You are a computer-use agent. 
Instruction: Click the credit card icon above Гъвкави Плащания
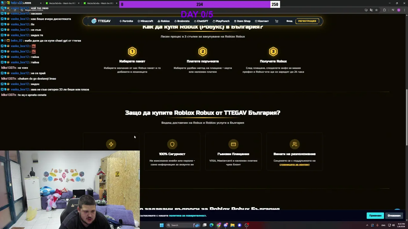pyautogui.click(x=233, y=144)
